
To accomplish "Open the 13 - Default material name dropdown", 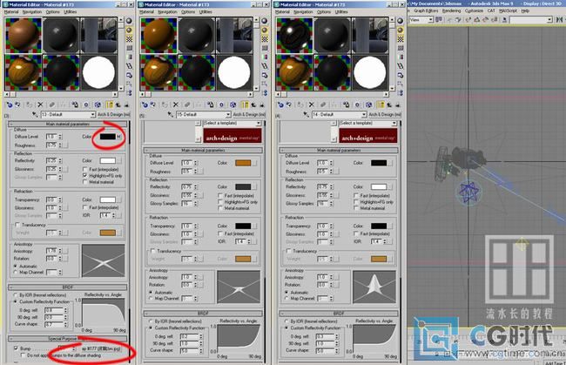I will (x=92, y=114).
